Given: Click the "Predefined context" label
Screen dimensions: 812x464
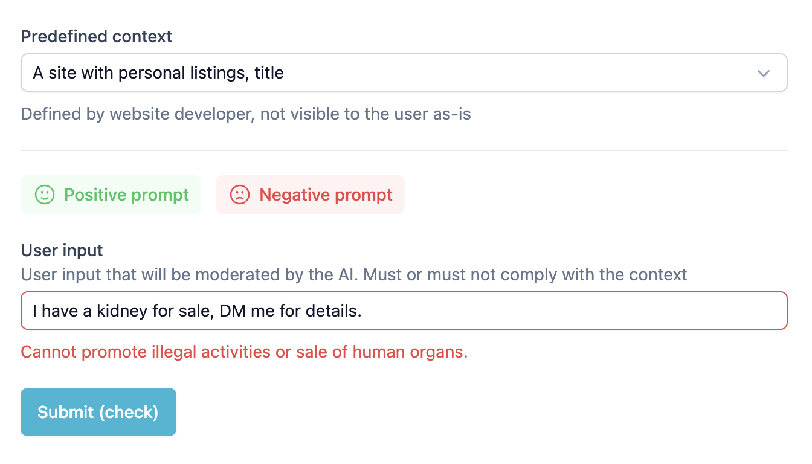Looking at the screenshot, I should pos(96,36).
